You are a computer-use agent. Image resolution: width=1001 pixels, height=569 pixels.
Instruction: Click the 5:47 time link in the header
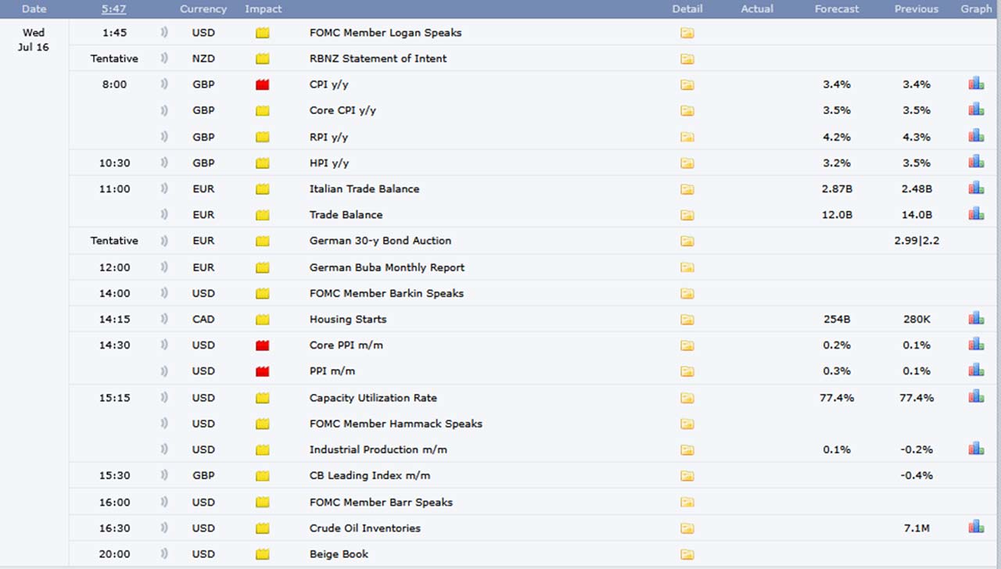tap(114, 9)
